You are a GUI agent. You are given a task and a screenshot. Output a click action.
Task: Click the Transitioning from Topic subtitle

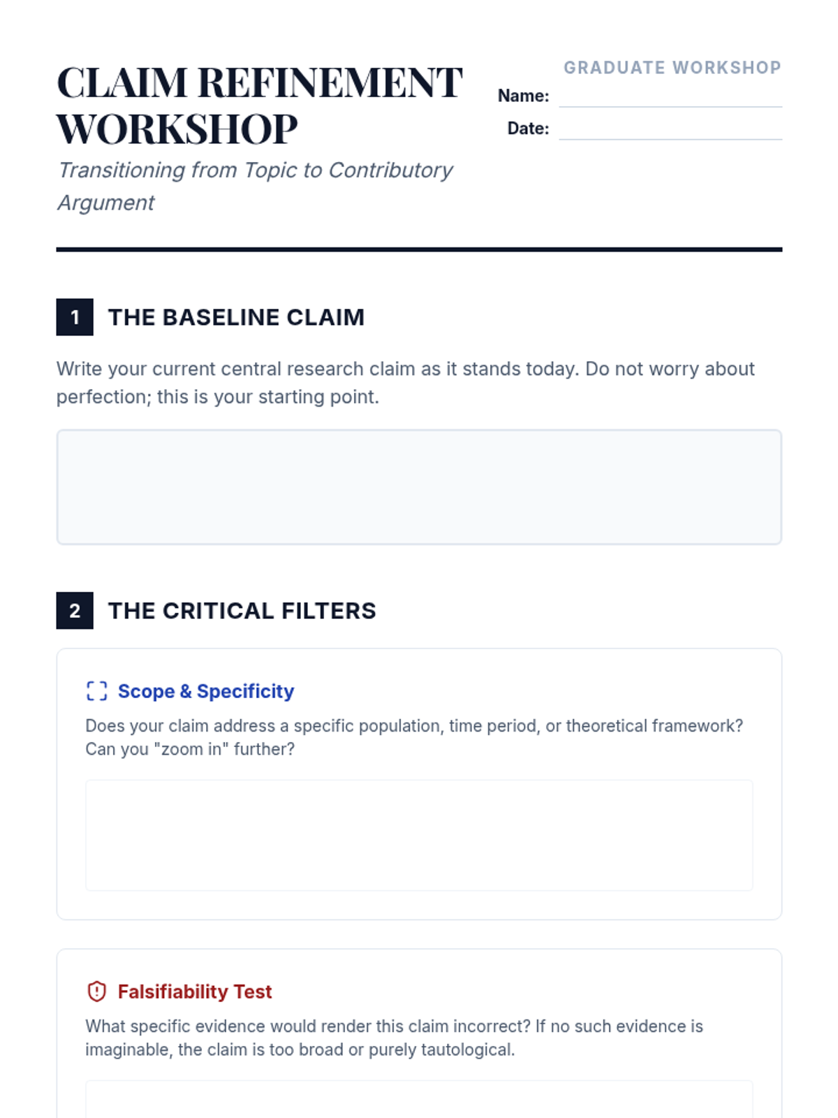click(255, 186)
